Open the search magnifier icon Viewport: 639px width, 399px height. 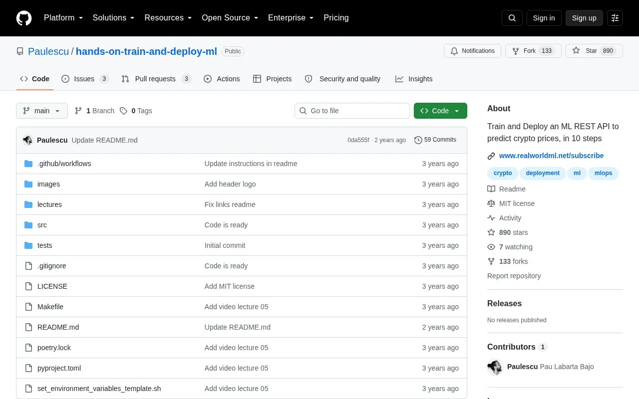click(512, 18)
